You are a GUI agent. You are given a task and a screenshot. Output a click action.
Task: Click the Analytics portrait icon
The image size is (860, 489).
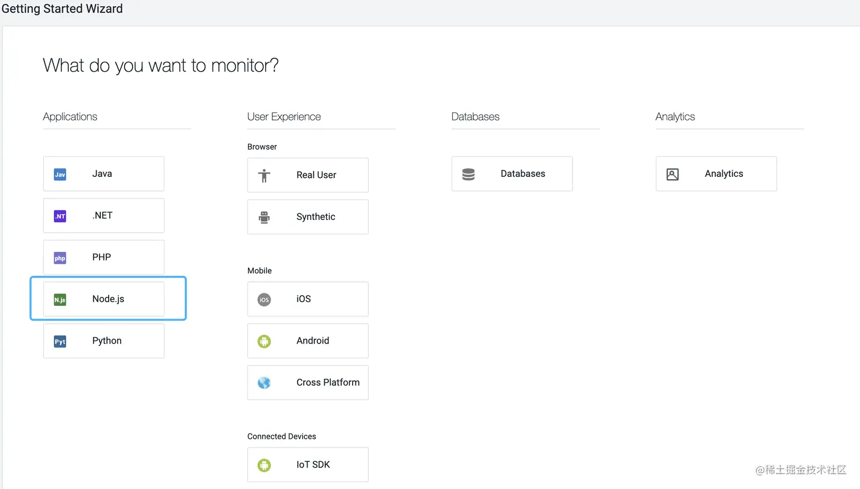672,174
